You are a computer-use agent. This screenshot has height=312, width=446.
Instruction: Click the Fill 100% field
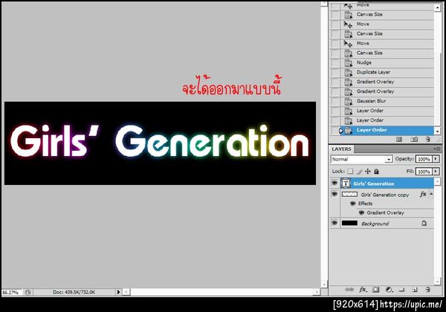(424, 172)
